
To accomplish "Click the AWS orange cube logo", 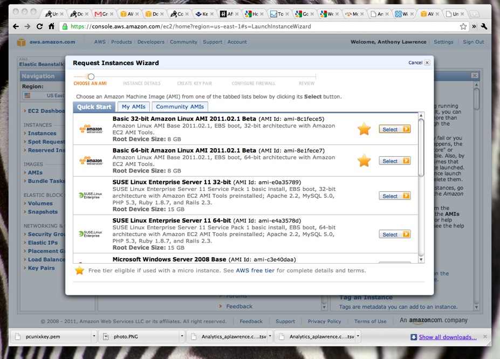I will (x=22, y=42).
